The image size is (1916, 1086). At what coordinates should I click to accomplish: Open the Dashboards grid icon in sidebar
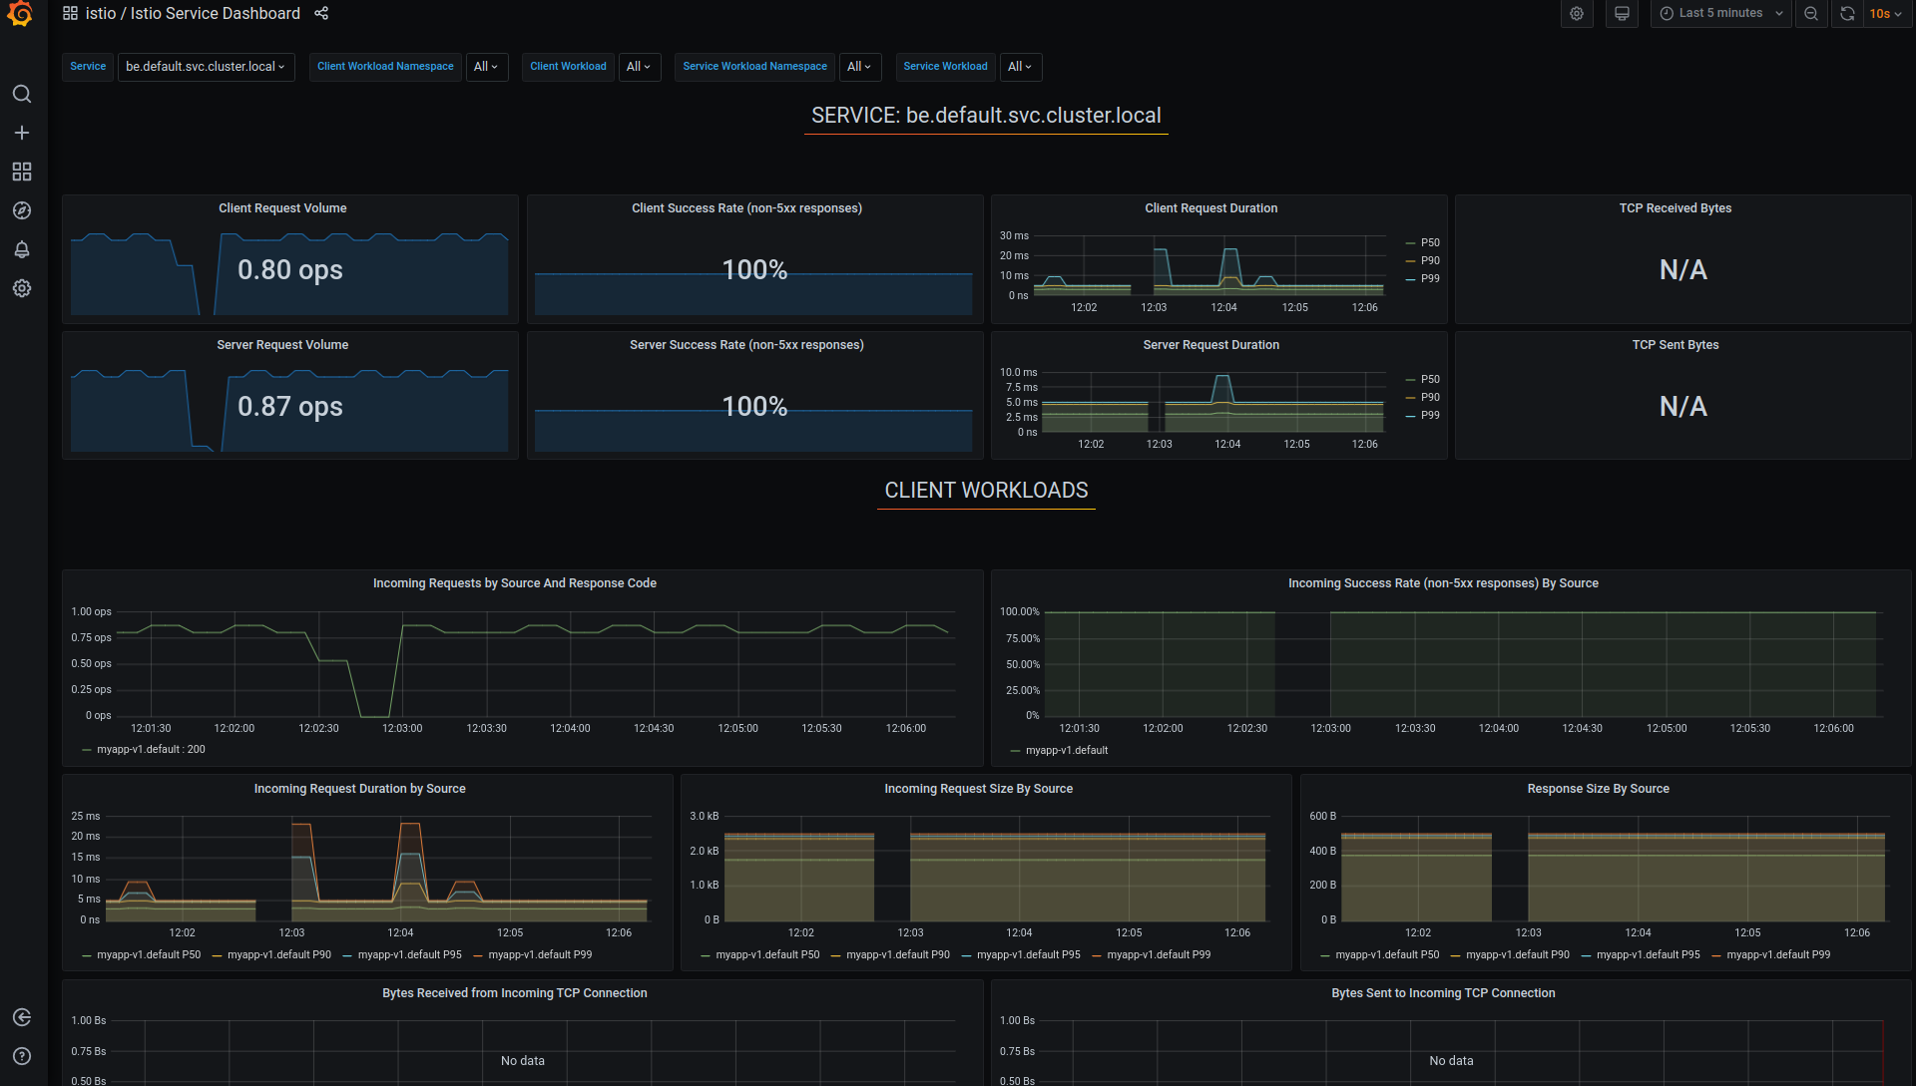click(x=22, y=172)
